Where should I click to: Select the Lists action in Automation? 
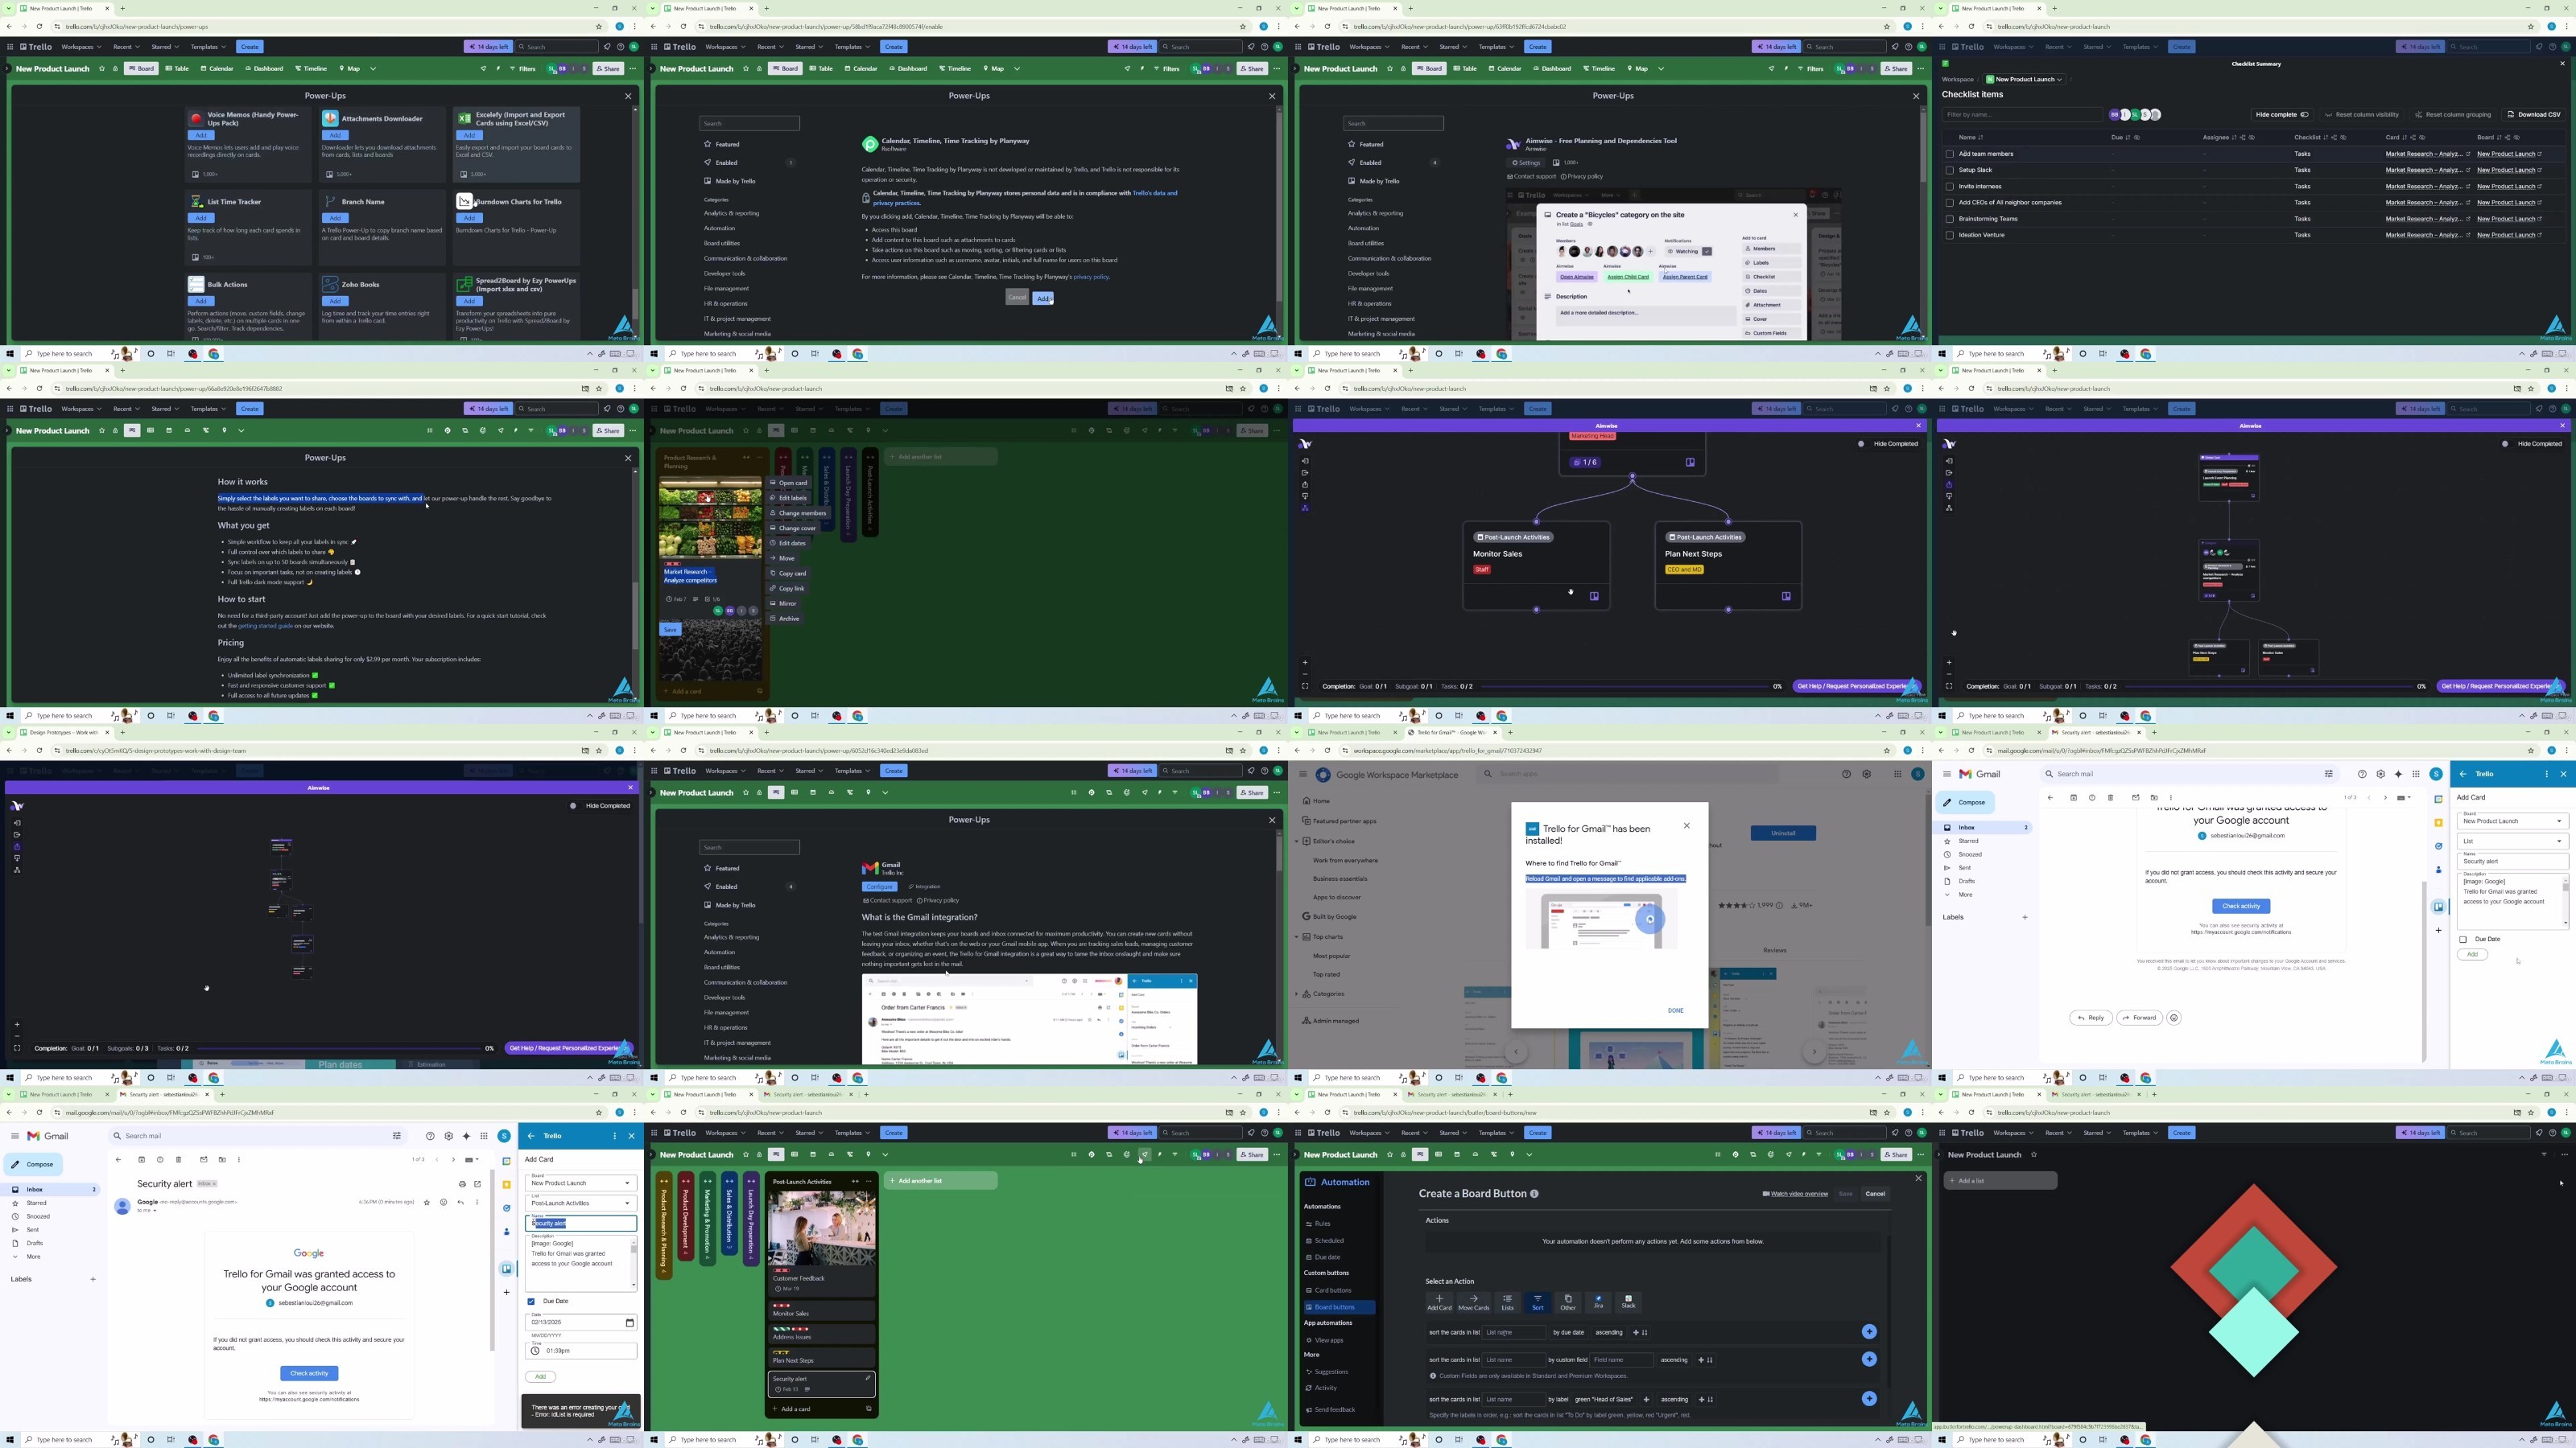point(1507,1302)
